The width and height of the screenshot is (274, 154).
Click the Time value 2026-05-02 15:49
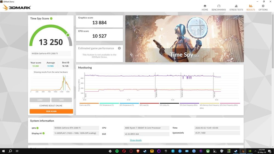click(217, 128)
